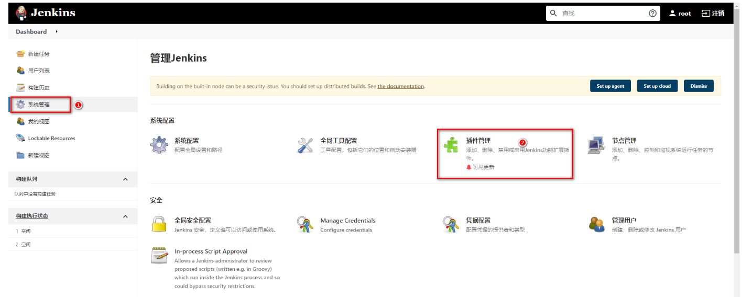Click executor 1 空闲 status row
This screenshot has width=752, height=297.
coord(73,231)
